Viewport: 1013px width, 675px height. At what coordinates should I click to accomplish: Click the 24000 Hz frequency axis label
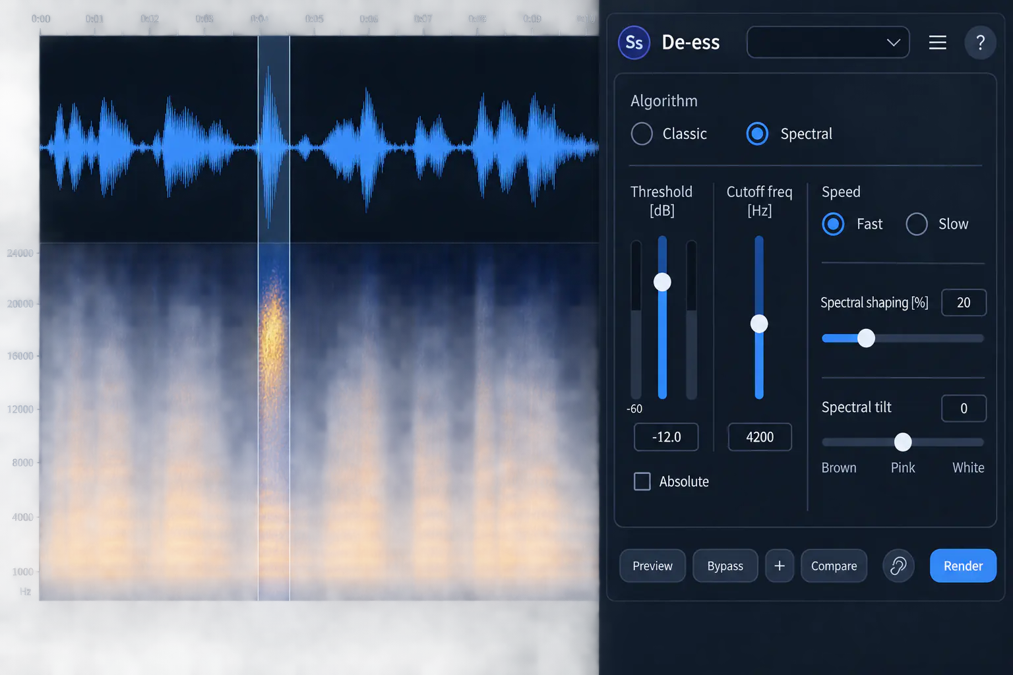click(x=20, y=253)
